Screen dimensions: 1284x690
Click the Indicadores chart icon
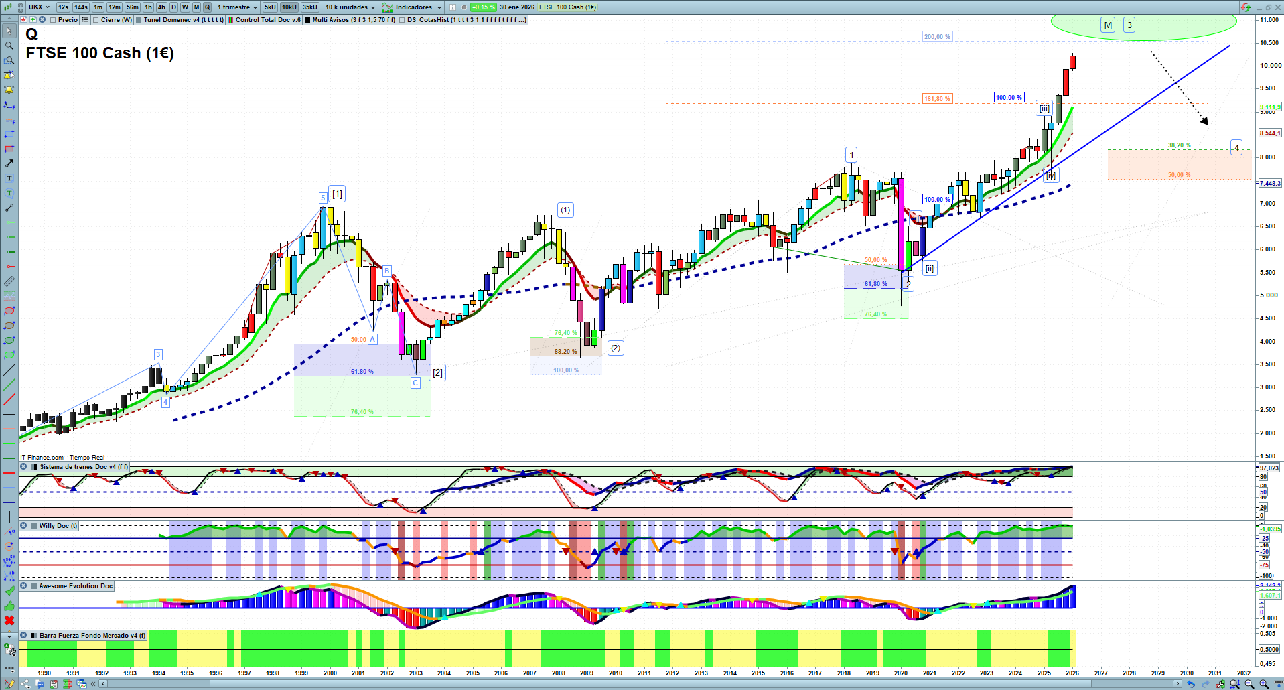point(387,7)
